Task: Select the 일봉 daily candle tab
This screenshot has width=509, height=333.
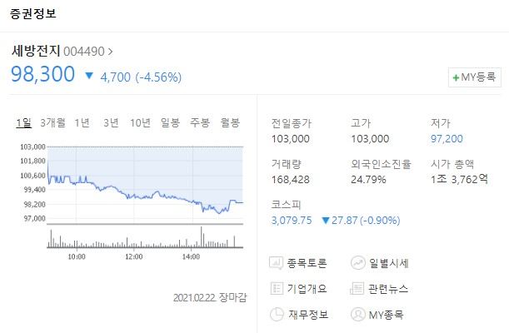Action: click(170, 122)
